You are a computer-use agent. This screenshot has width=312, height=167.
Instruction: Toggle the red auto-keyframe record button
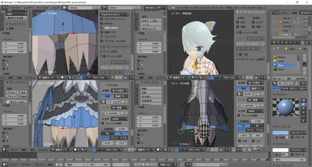(182, 165)
